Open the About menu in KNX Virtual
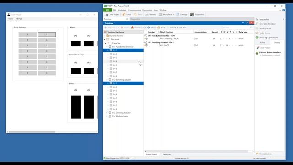Screen dimensions: 293x165 pos(18,19)
